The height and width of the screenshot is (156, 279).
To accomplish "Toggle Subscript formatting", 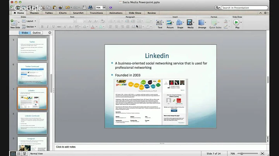I will click(x=71, y=27).
